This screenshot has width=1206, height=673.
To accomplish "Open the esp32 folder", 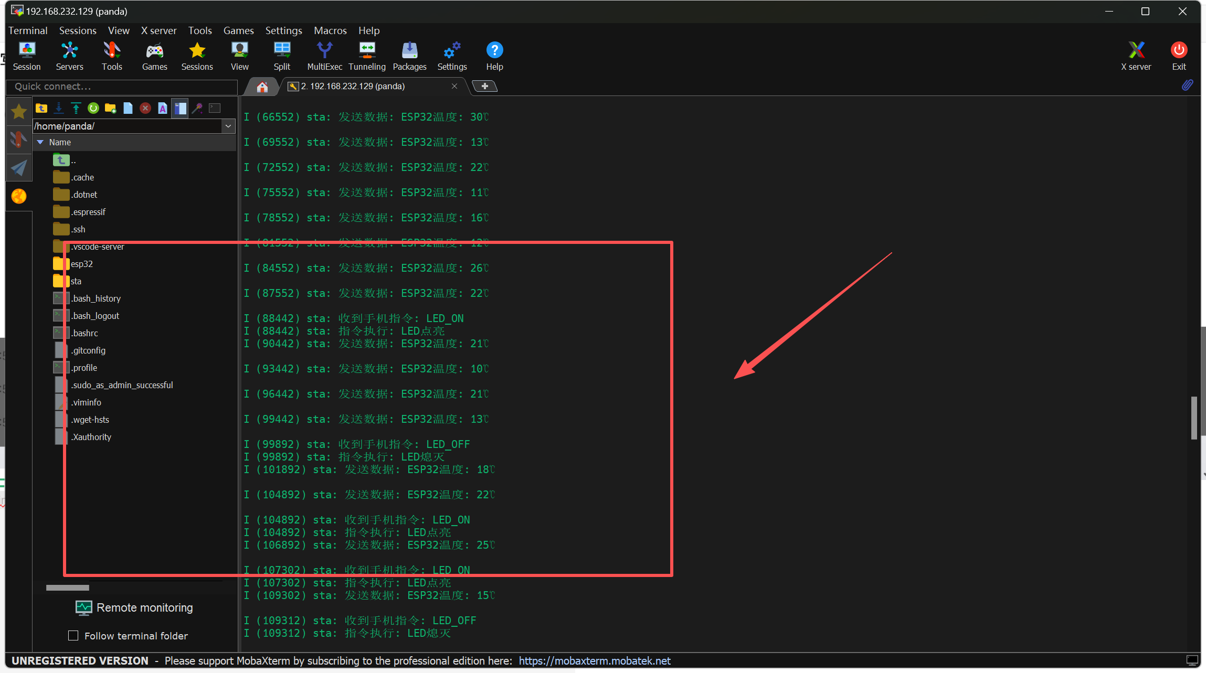I will point(81,264).
